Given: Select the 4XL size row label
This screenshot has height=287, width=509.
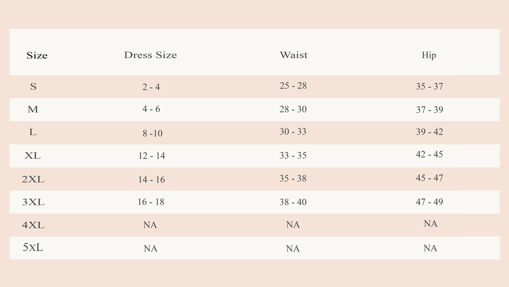Looking at the screenshot, I should pos(33,225).
